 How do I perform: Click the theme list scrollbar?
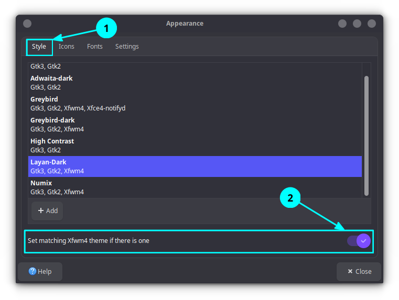pos(366,136)
